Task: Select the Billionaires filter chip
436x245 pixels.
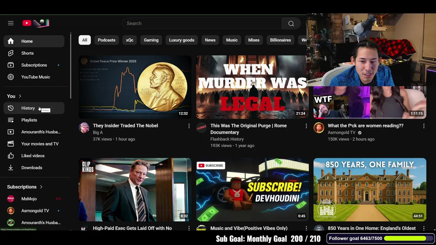Action: click(280, 40)
